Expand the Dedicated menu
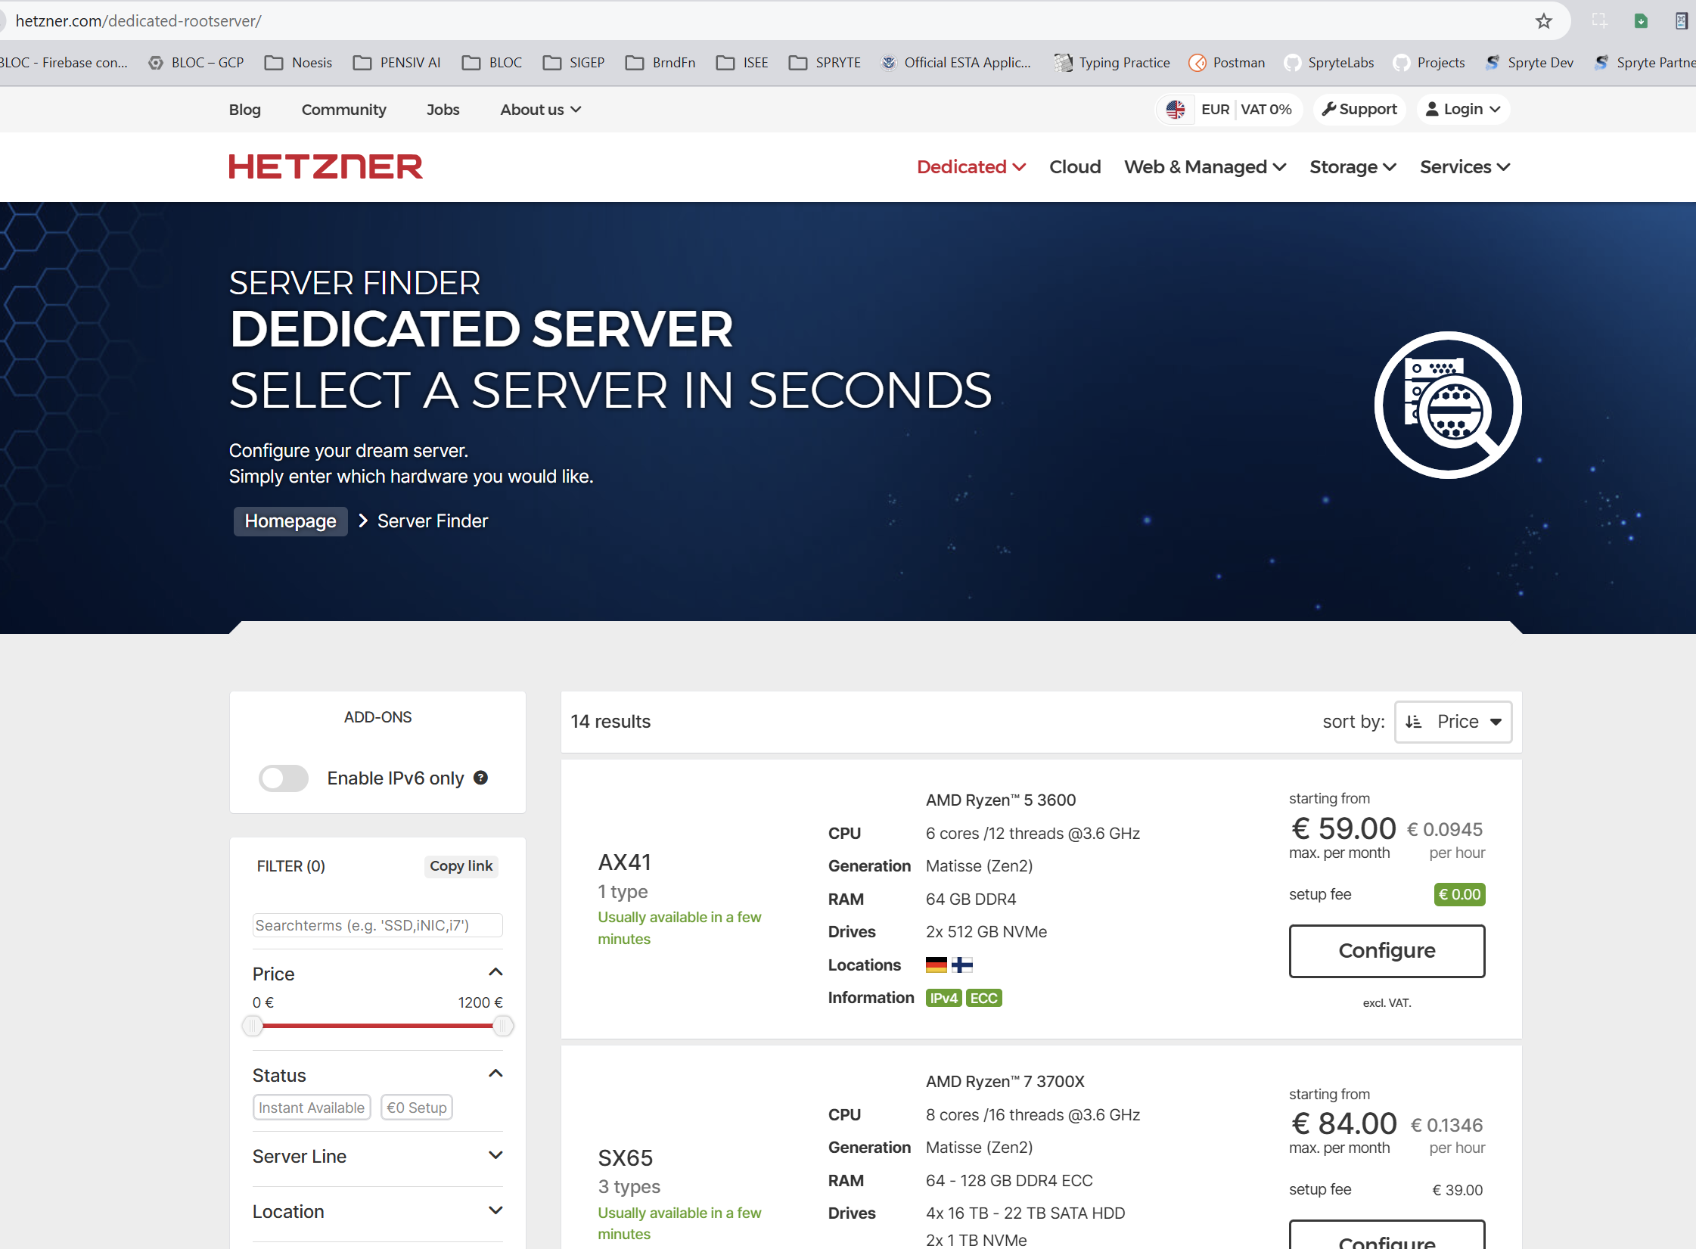 click(971, 167)
